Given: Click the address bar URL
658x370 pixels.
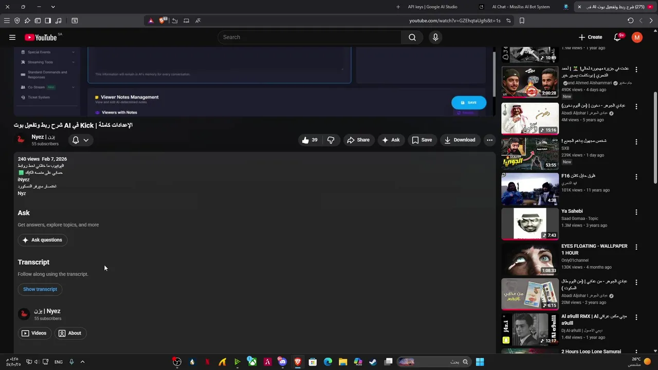Looking at the screenshot, I should coord(454,21).
